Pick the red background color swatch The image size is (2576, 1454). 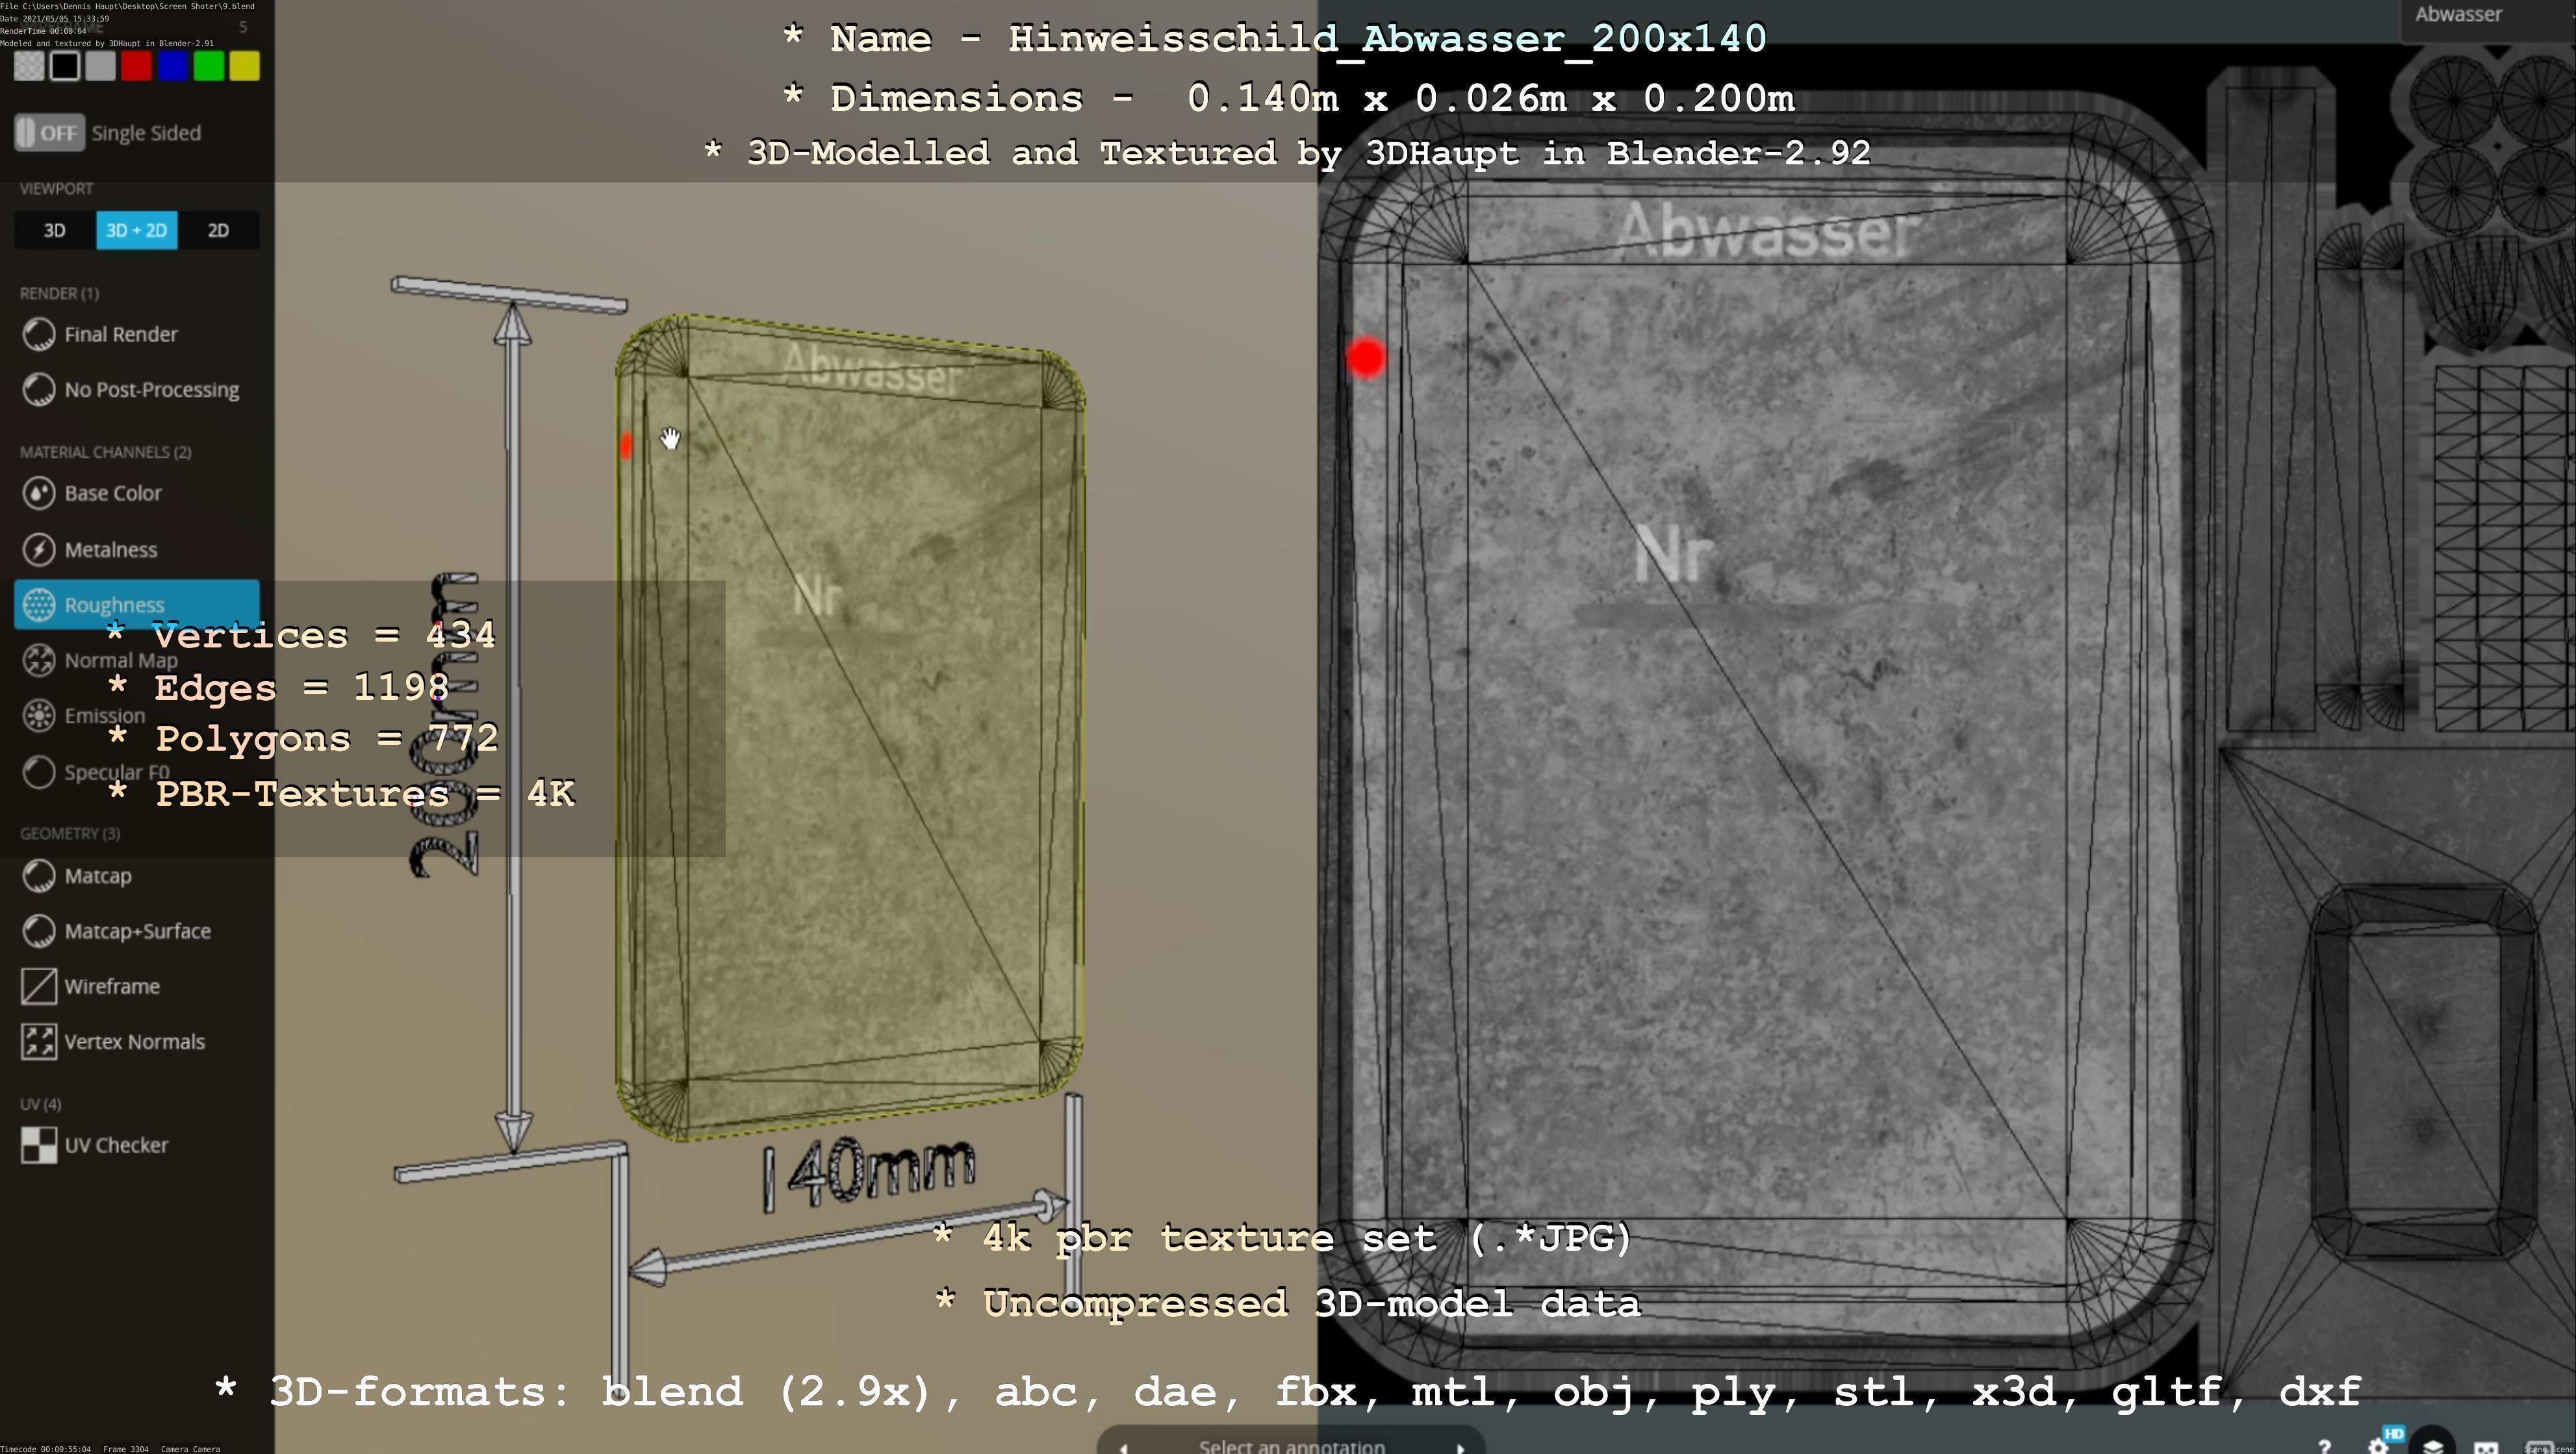coord(137,67)
